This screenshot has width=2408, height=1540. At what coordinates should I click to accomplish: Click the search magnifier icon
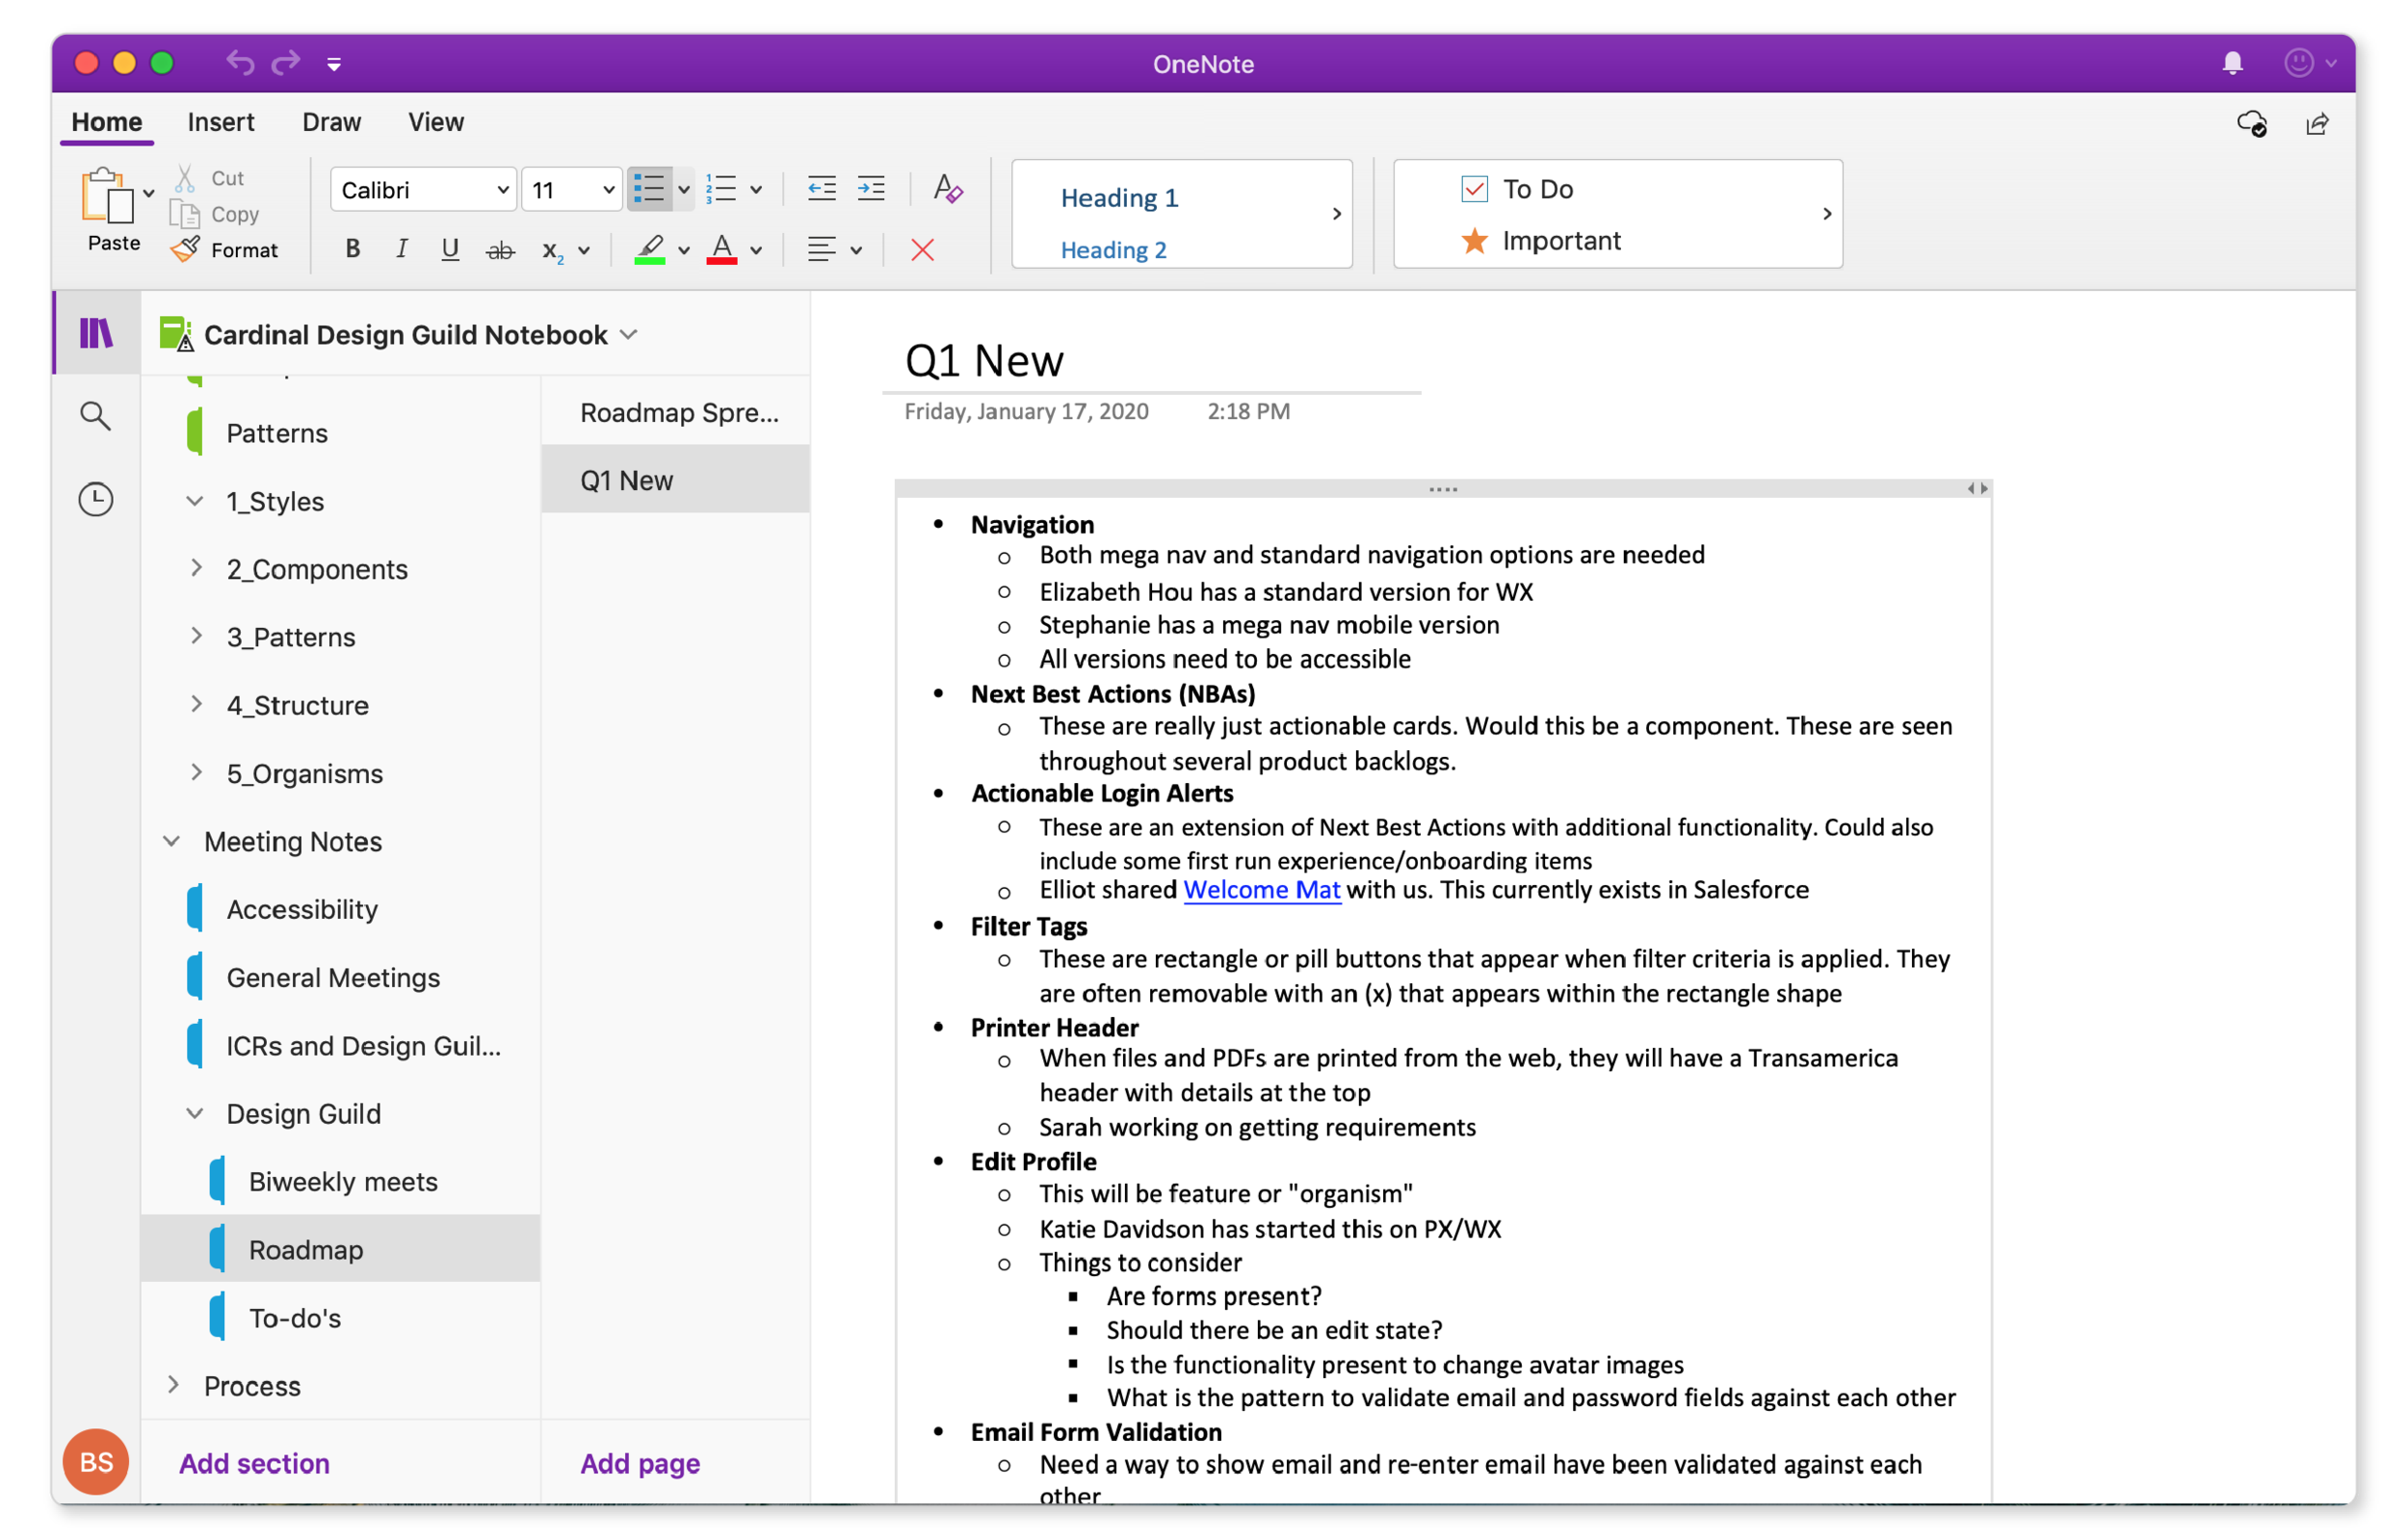point(96,416)
